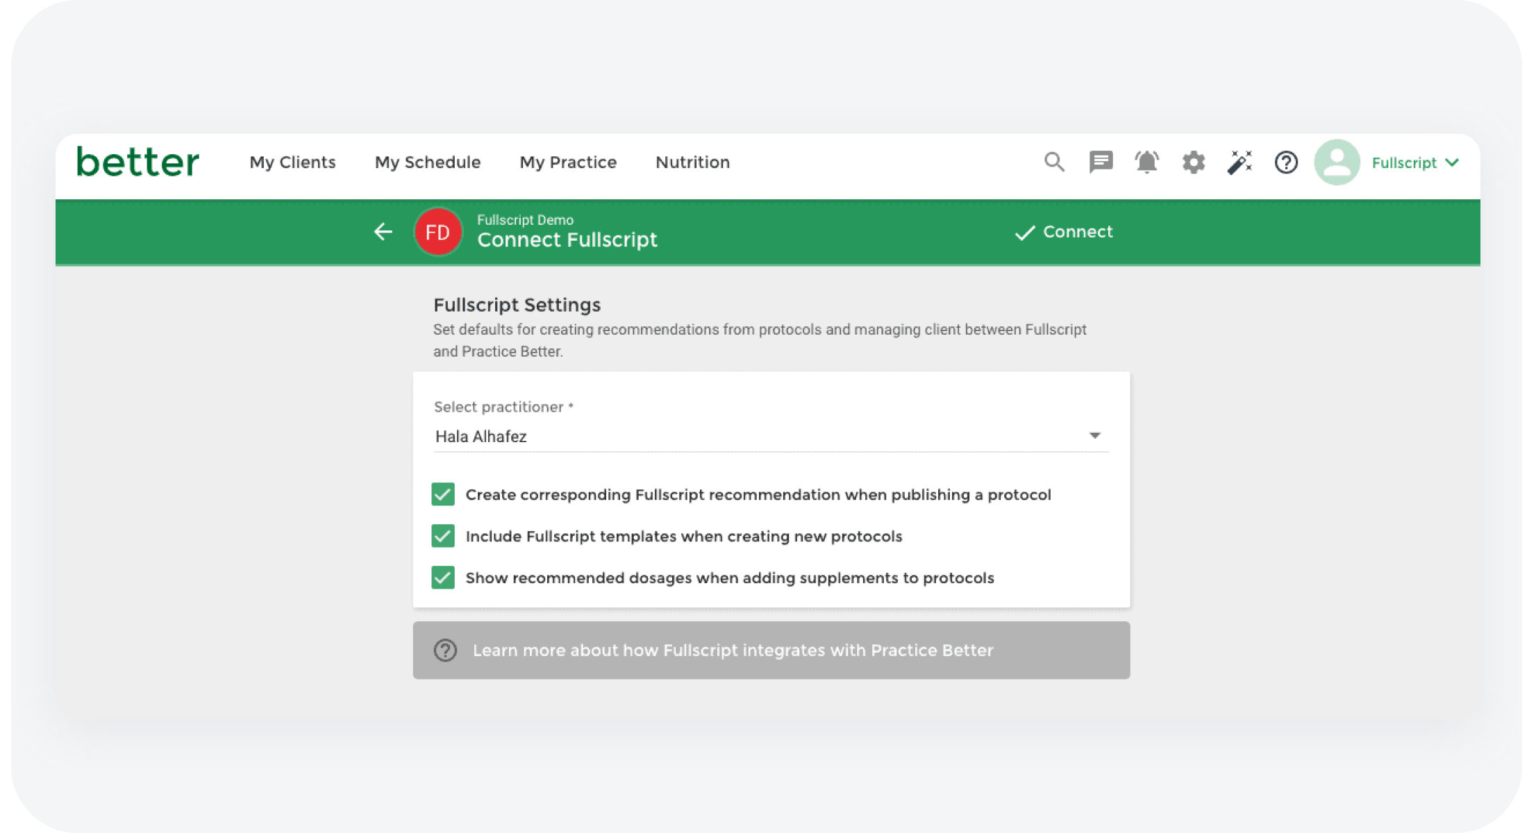Open the settings gear icon
The height and width of the screenshot is (833, 1536).
point(1194,162)
